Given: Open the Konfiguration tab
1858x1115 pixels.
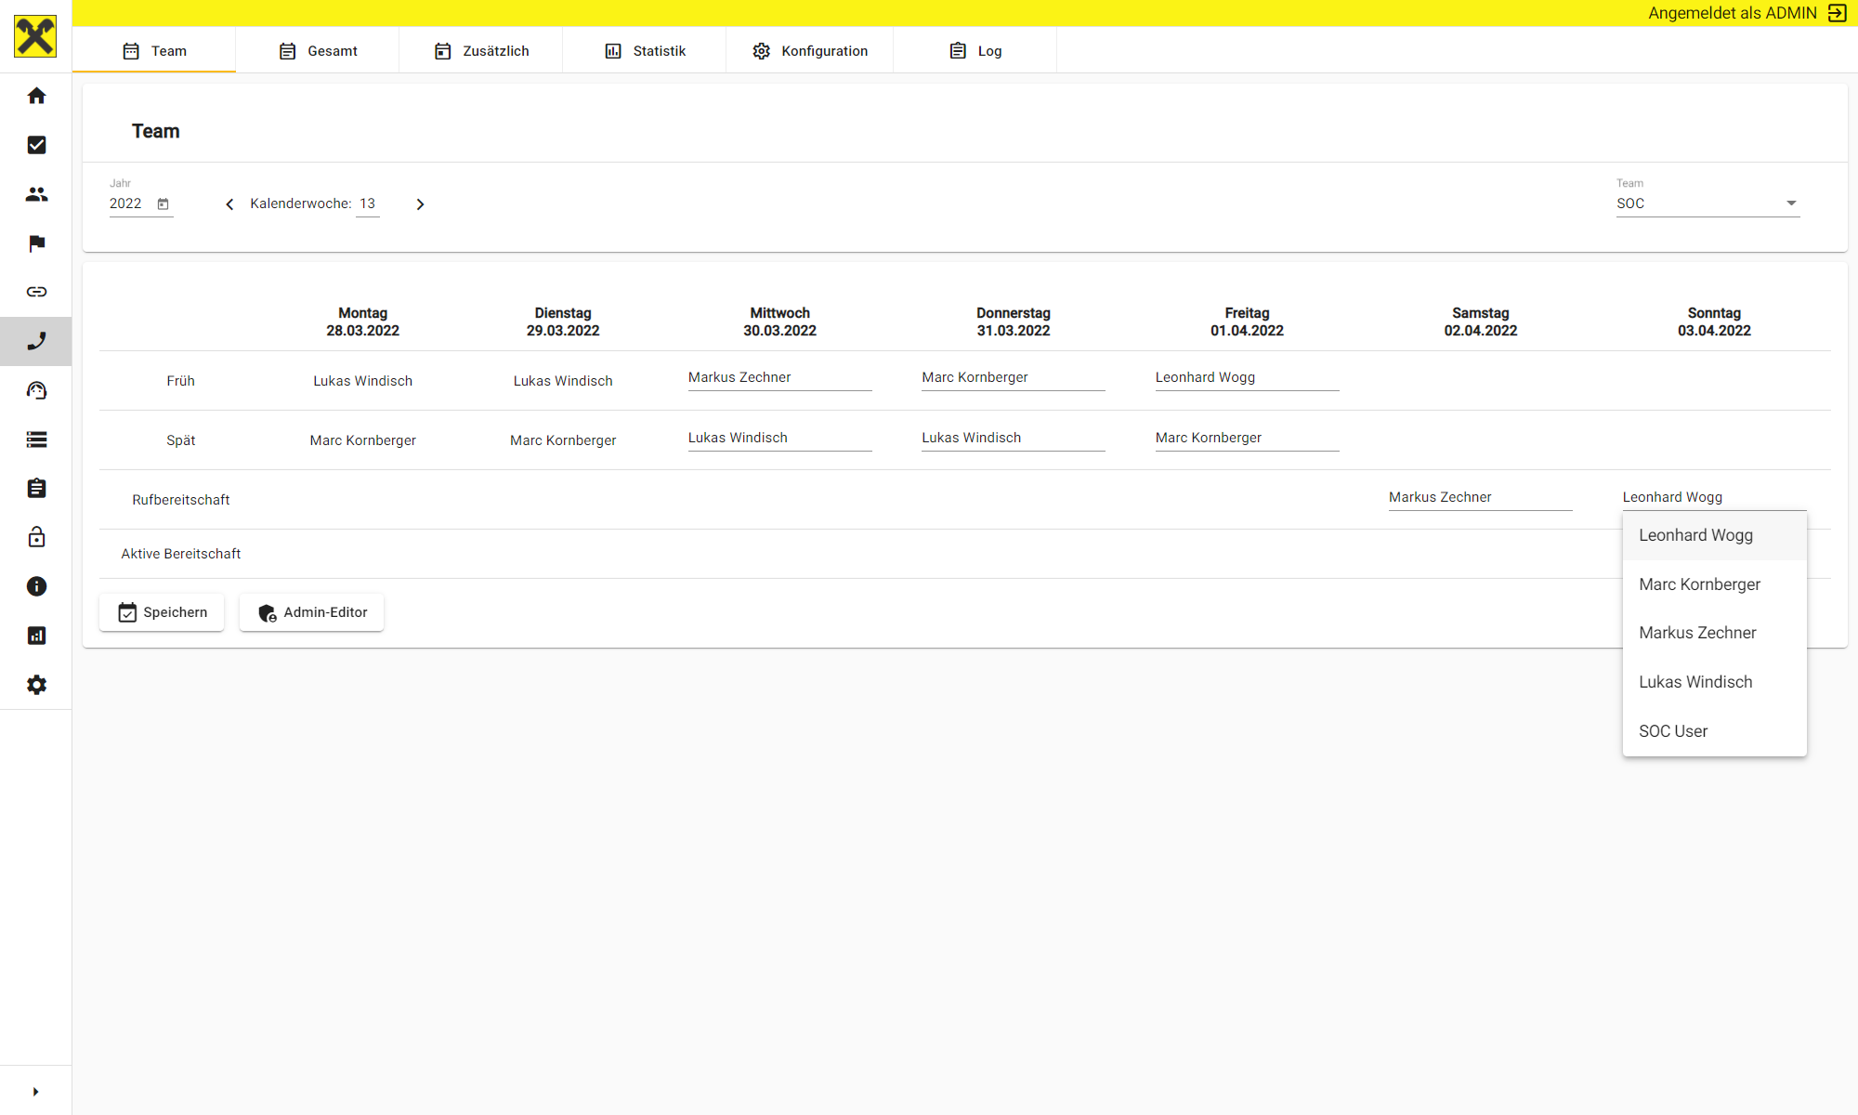Looking at the screenshot, I should [x=809, y=51].
